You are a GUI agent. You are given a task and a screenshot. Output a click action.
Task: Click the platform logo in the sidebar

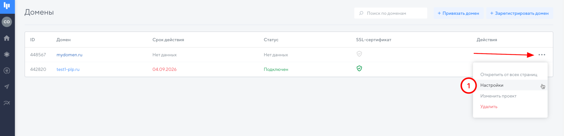point(7,6)
